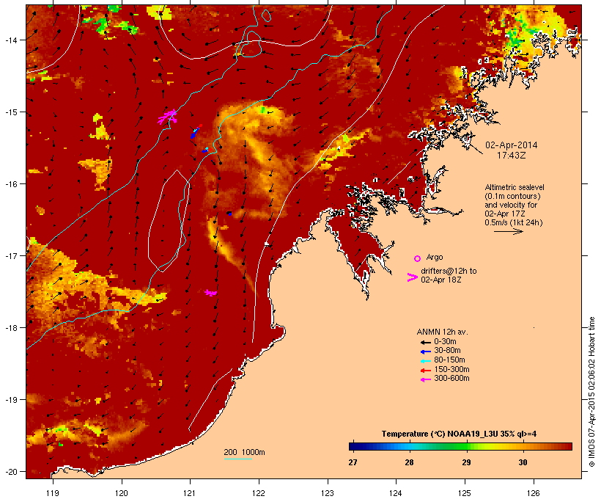This screenshot has width=601, height=499.
Task: Click the 'ANMN 12h av.' heading
Action: point(442,332)
